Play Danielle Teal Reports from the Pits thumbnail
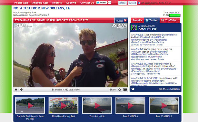Image resolution: width=198 pixels, height=122 pixels. tap(30, 105)
